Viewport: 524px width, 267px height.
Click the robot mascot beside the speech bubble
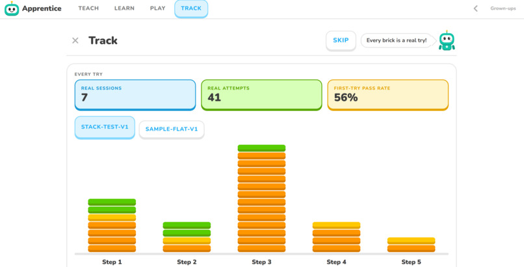pyautogui.click(x=447, y=41)
